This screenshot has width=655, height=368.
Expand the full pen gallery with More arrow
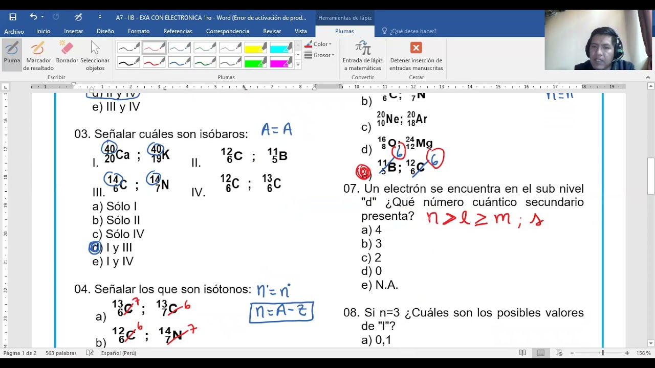tap(298, 65)
